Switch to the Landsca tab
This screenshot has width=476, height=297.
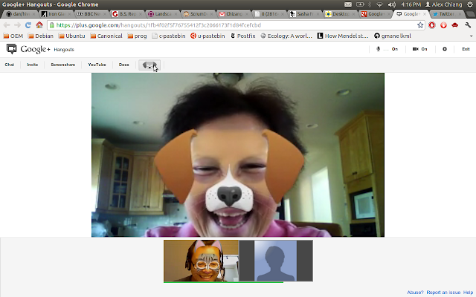pyautogui.click(x=162, y=14)
